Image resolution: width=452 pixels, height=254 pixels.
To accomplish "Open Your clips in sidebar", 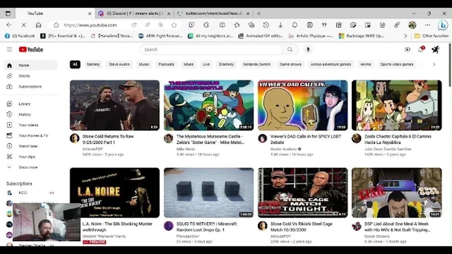I will click(x=30, y=157).
